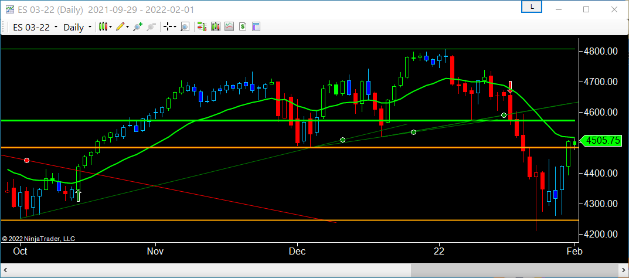Click the Nov label on time axis
The width and height of the screenshot is (629, 278).
[x=155, y=252]
